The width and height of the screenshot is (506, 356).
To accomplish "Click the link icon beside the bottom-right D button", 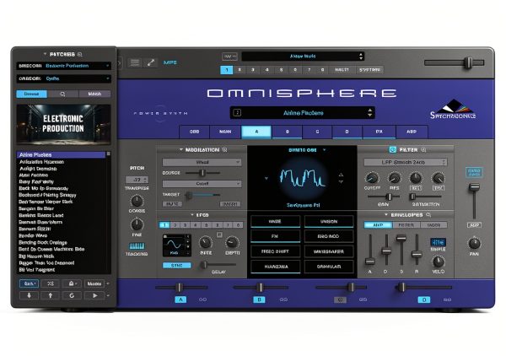I will tap(447, 299).
